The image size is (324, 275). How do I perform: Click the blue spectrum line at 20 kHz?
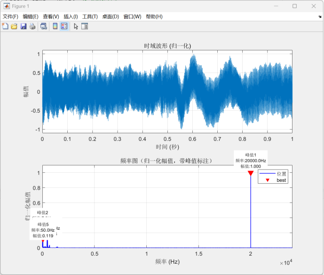point(251,211)
